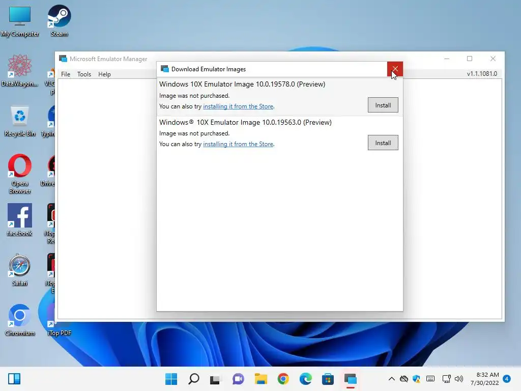This screenshot has width=521, height=391.
Task: Select the Chromium desktop shortcut
Action: pos(20,320)
